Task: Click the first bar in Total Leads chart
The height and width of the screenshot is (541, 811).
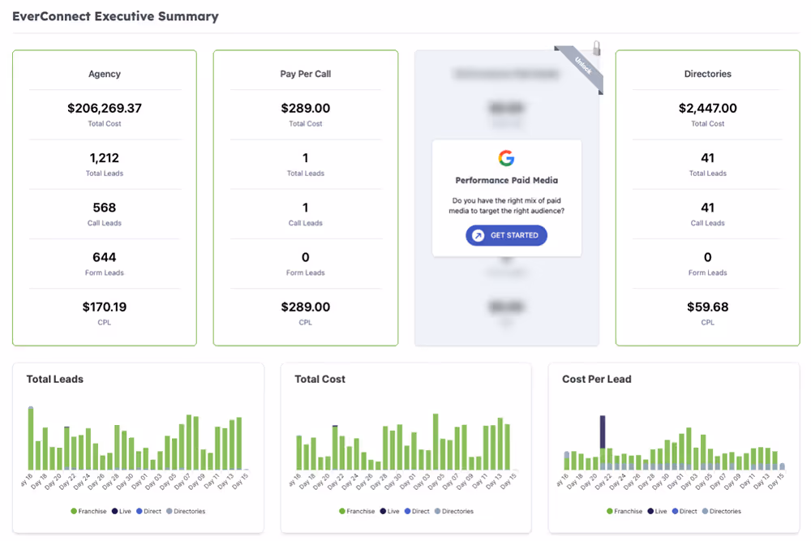Action: click(31, 438)
